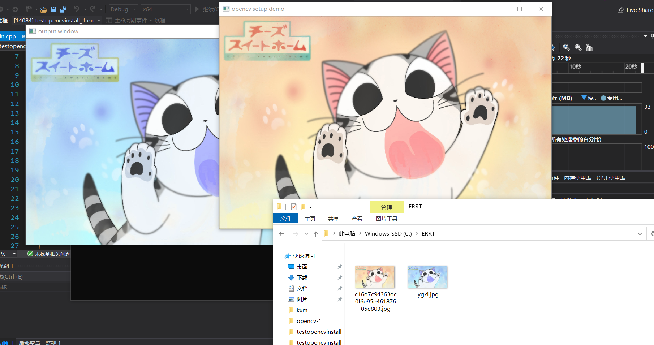Switch to the 文件 ribbon tab
This screenshot has height=345, width=654.
(x=286, y=218)
